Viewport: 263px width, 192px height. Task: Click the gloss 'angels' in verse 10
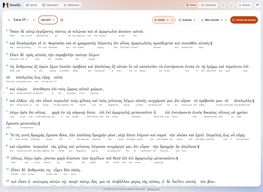[x=93, y=163]
